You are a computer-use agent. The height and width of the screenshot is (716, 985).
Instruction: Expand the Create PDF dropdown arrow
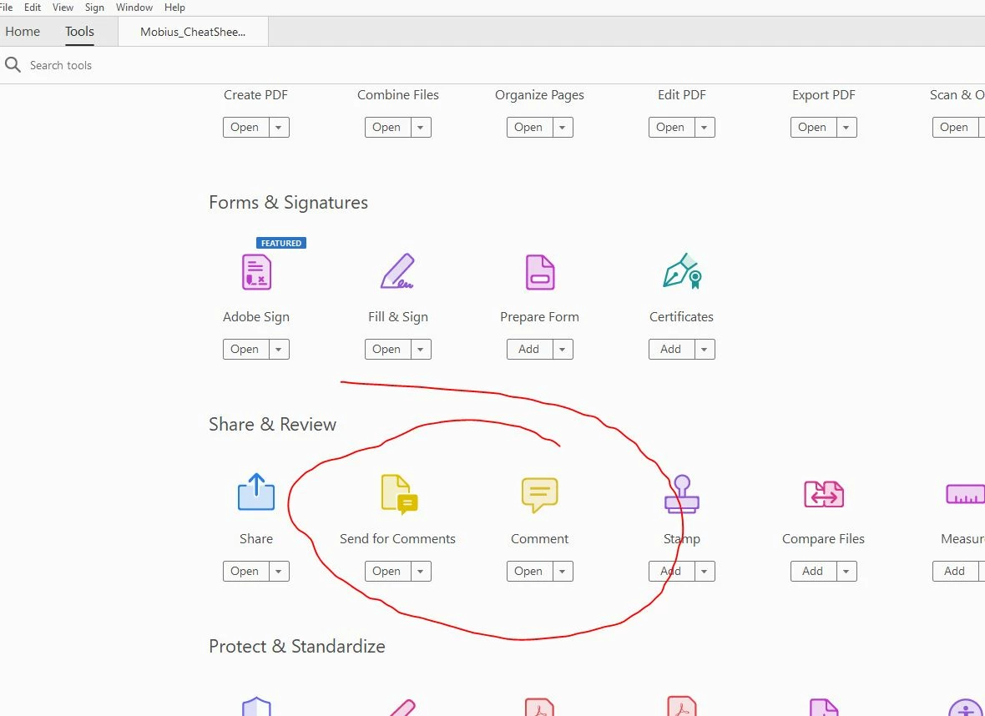279,128
